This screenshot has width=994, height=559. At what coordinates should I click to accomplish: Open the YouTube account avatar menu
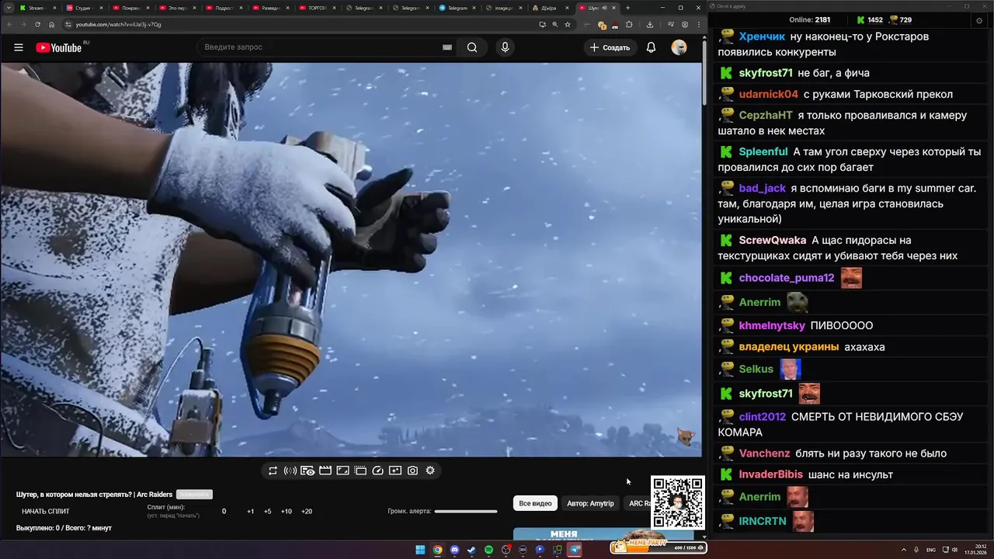[x=679, y=47]
